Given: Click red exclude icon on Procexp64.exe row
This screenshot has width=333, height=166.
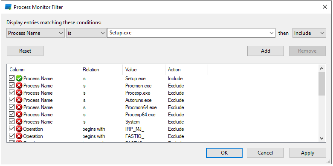Looking at the screenshot, I should 19,114.
